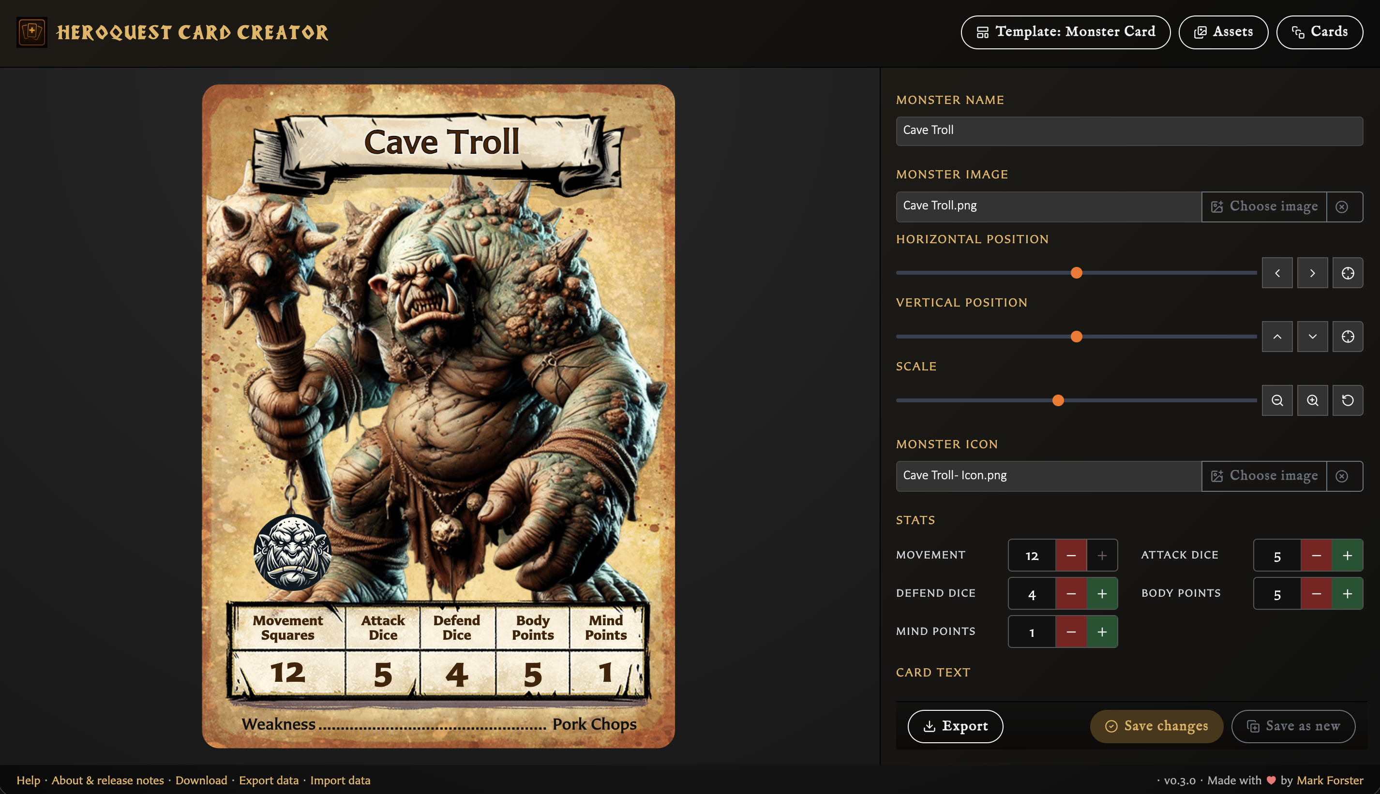Increase Attack Dice stat

point(1347,556)
